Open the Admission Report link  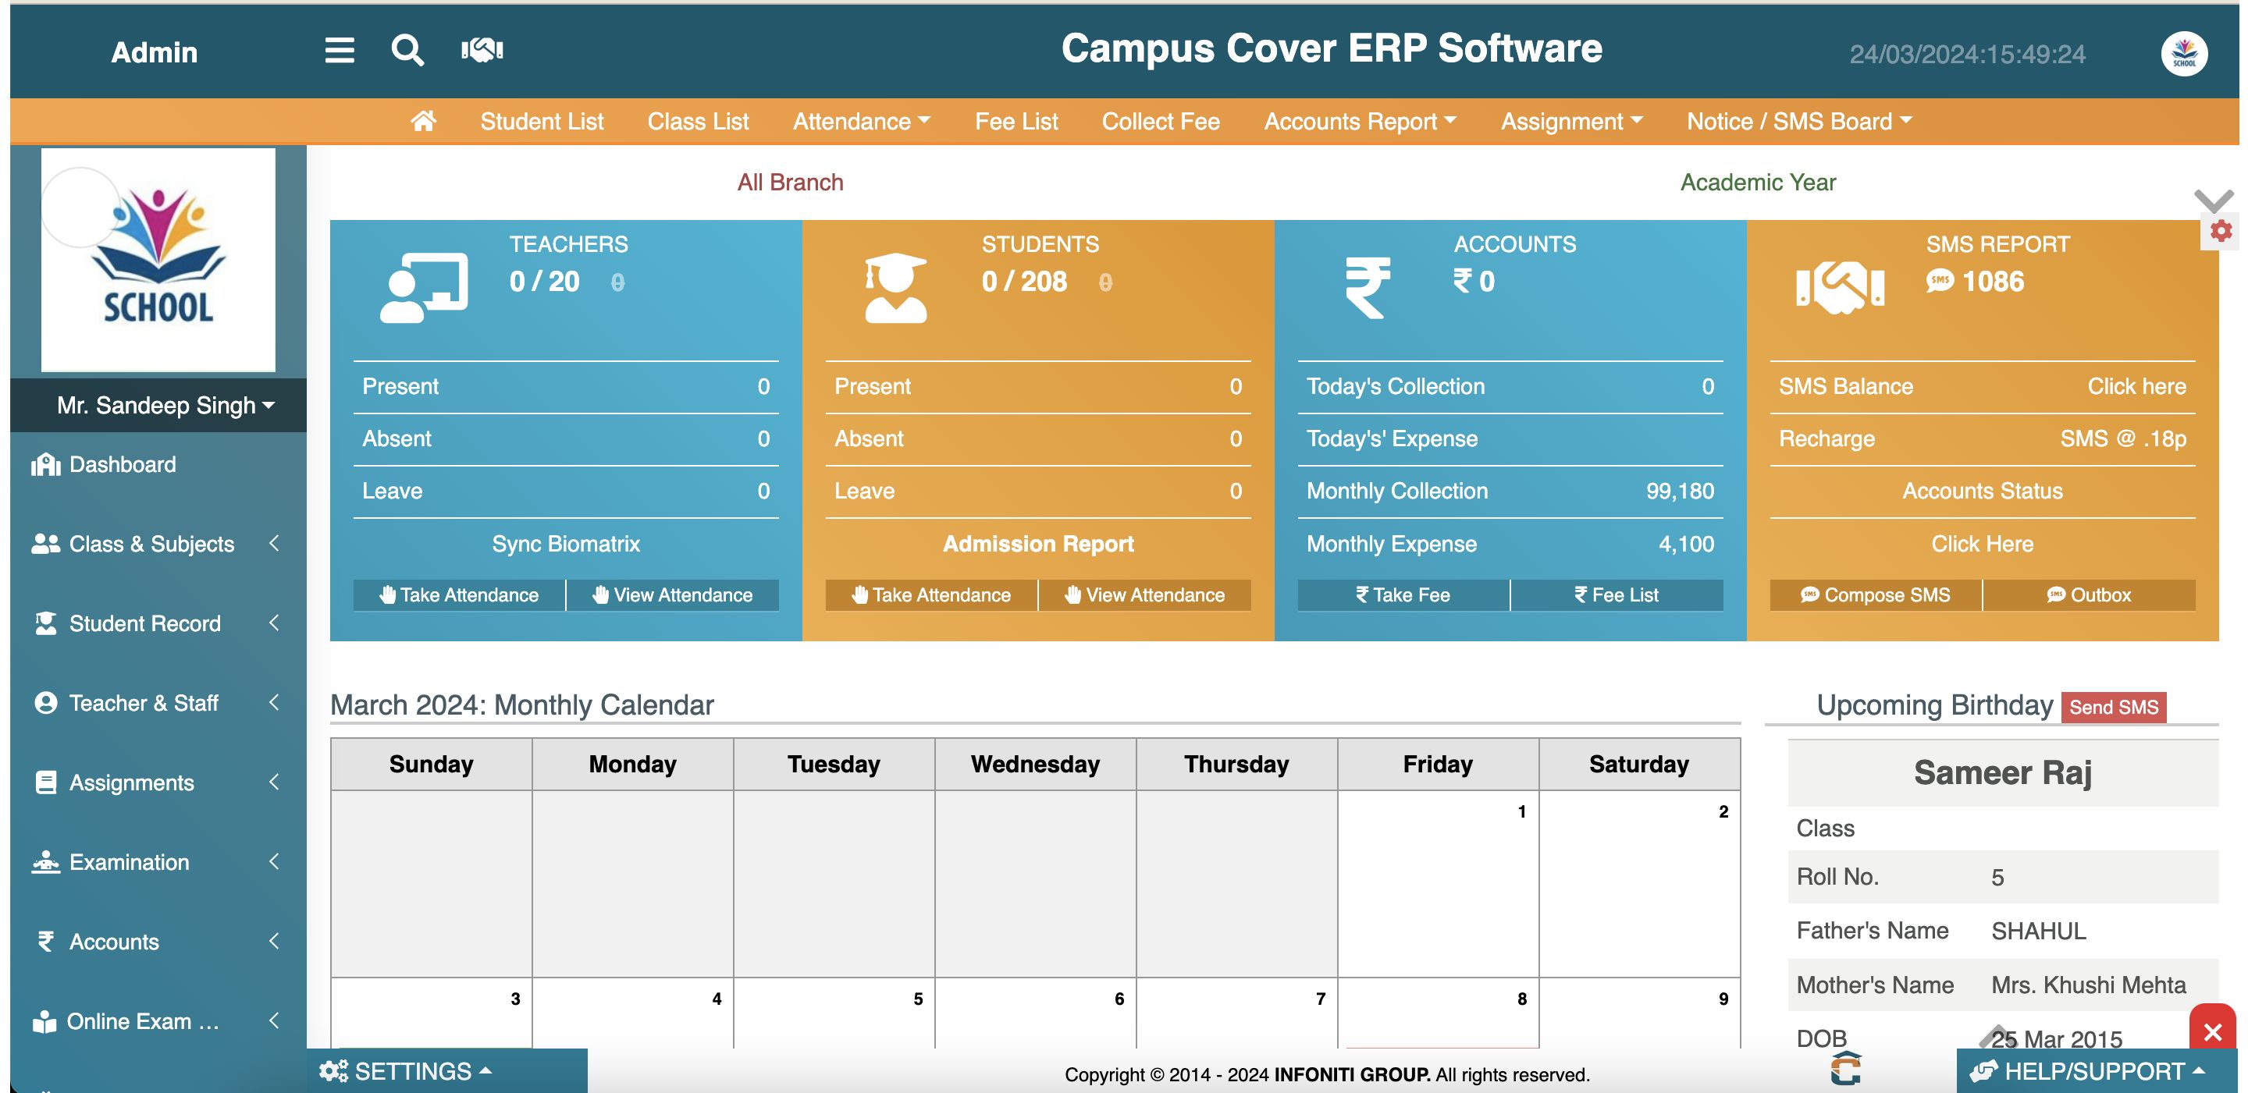coord(1037,545)
